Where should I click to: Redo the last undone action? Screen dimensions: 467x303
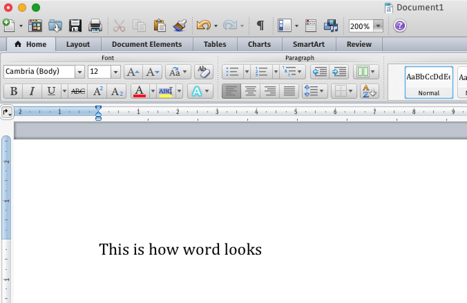coord(230,26)
